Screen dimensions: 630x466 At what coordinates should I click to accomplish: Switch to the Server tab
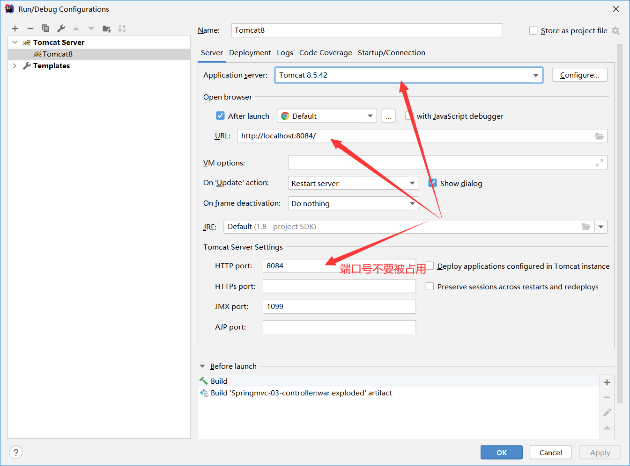pyautogui.click(x=212, y=53)
